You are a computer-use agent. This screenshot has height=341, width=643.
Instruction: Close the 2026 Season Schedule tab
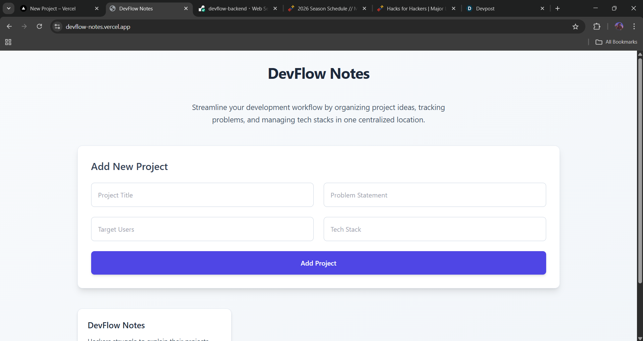(x=364, y=8)
